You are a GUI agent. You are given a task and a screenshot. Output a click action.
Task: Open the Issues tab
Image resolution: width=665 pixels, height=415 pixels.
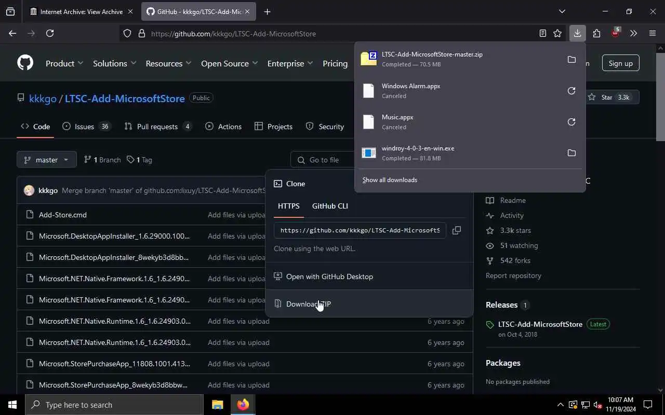point(86,127)
